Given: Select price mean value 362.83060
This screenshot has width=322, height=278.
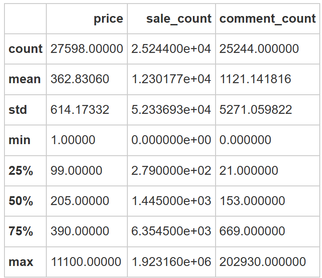Looking at the screenshot, I should tap(80, 79).
